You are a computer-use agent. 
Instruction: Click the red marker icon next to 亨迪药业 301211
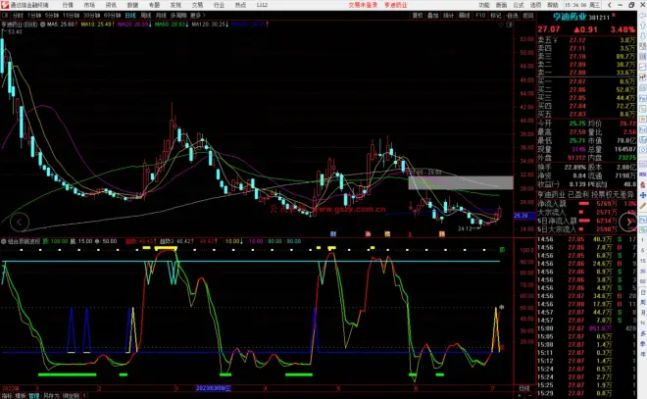coord(617,17)
